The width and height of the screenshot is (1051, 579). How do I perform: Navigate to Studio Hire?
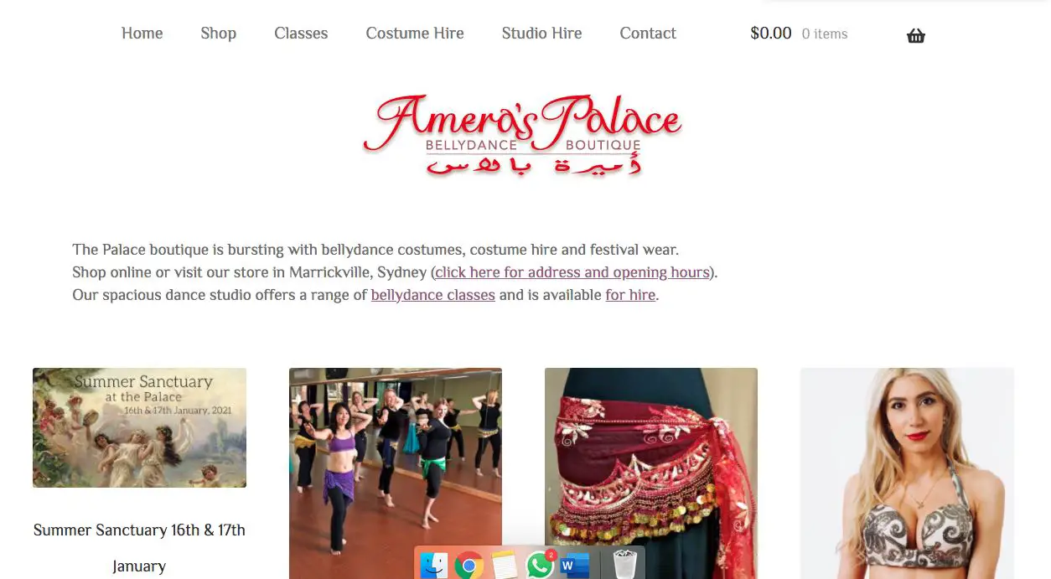(541, 34)
